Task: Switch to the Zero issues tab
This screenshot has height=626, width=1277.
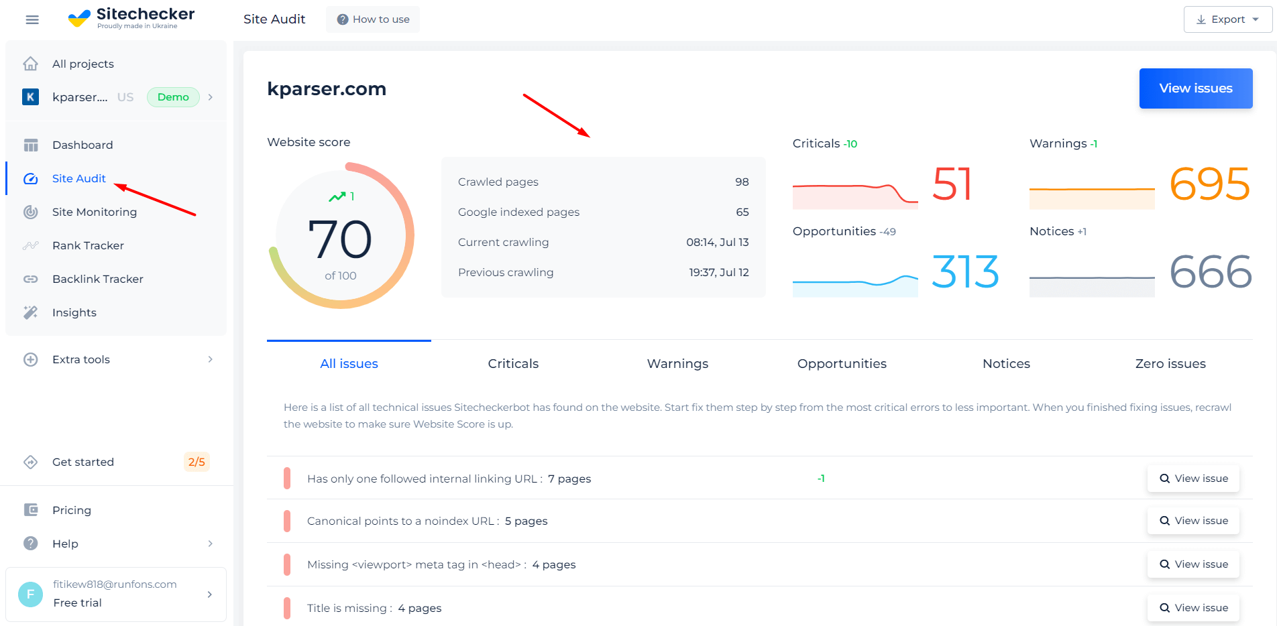Action: (x=1170, y=363)
